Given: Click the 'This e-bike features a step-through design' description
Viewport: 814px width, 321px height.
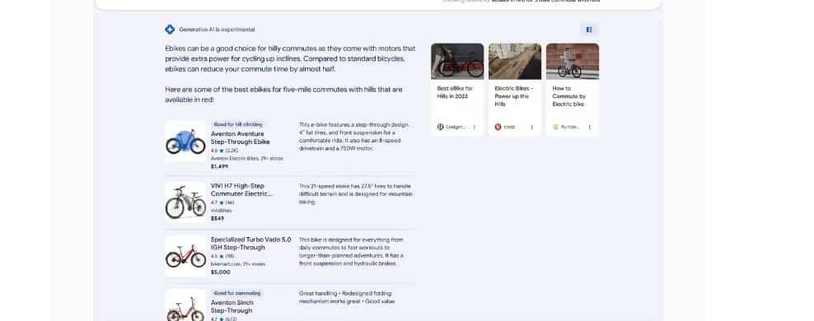Looking at the screenshot, I should pos(354,137).
